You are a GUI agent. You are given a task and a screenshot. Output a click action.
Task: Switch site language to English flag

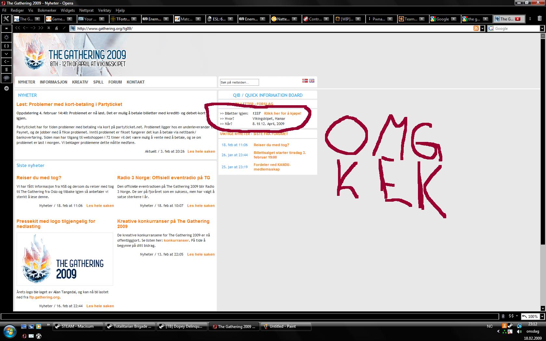pyautogui.click(x=312, y=81)
